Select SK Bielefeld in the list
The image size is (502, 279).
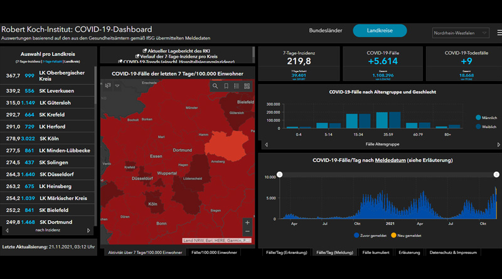pos(47,210)
